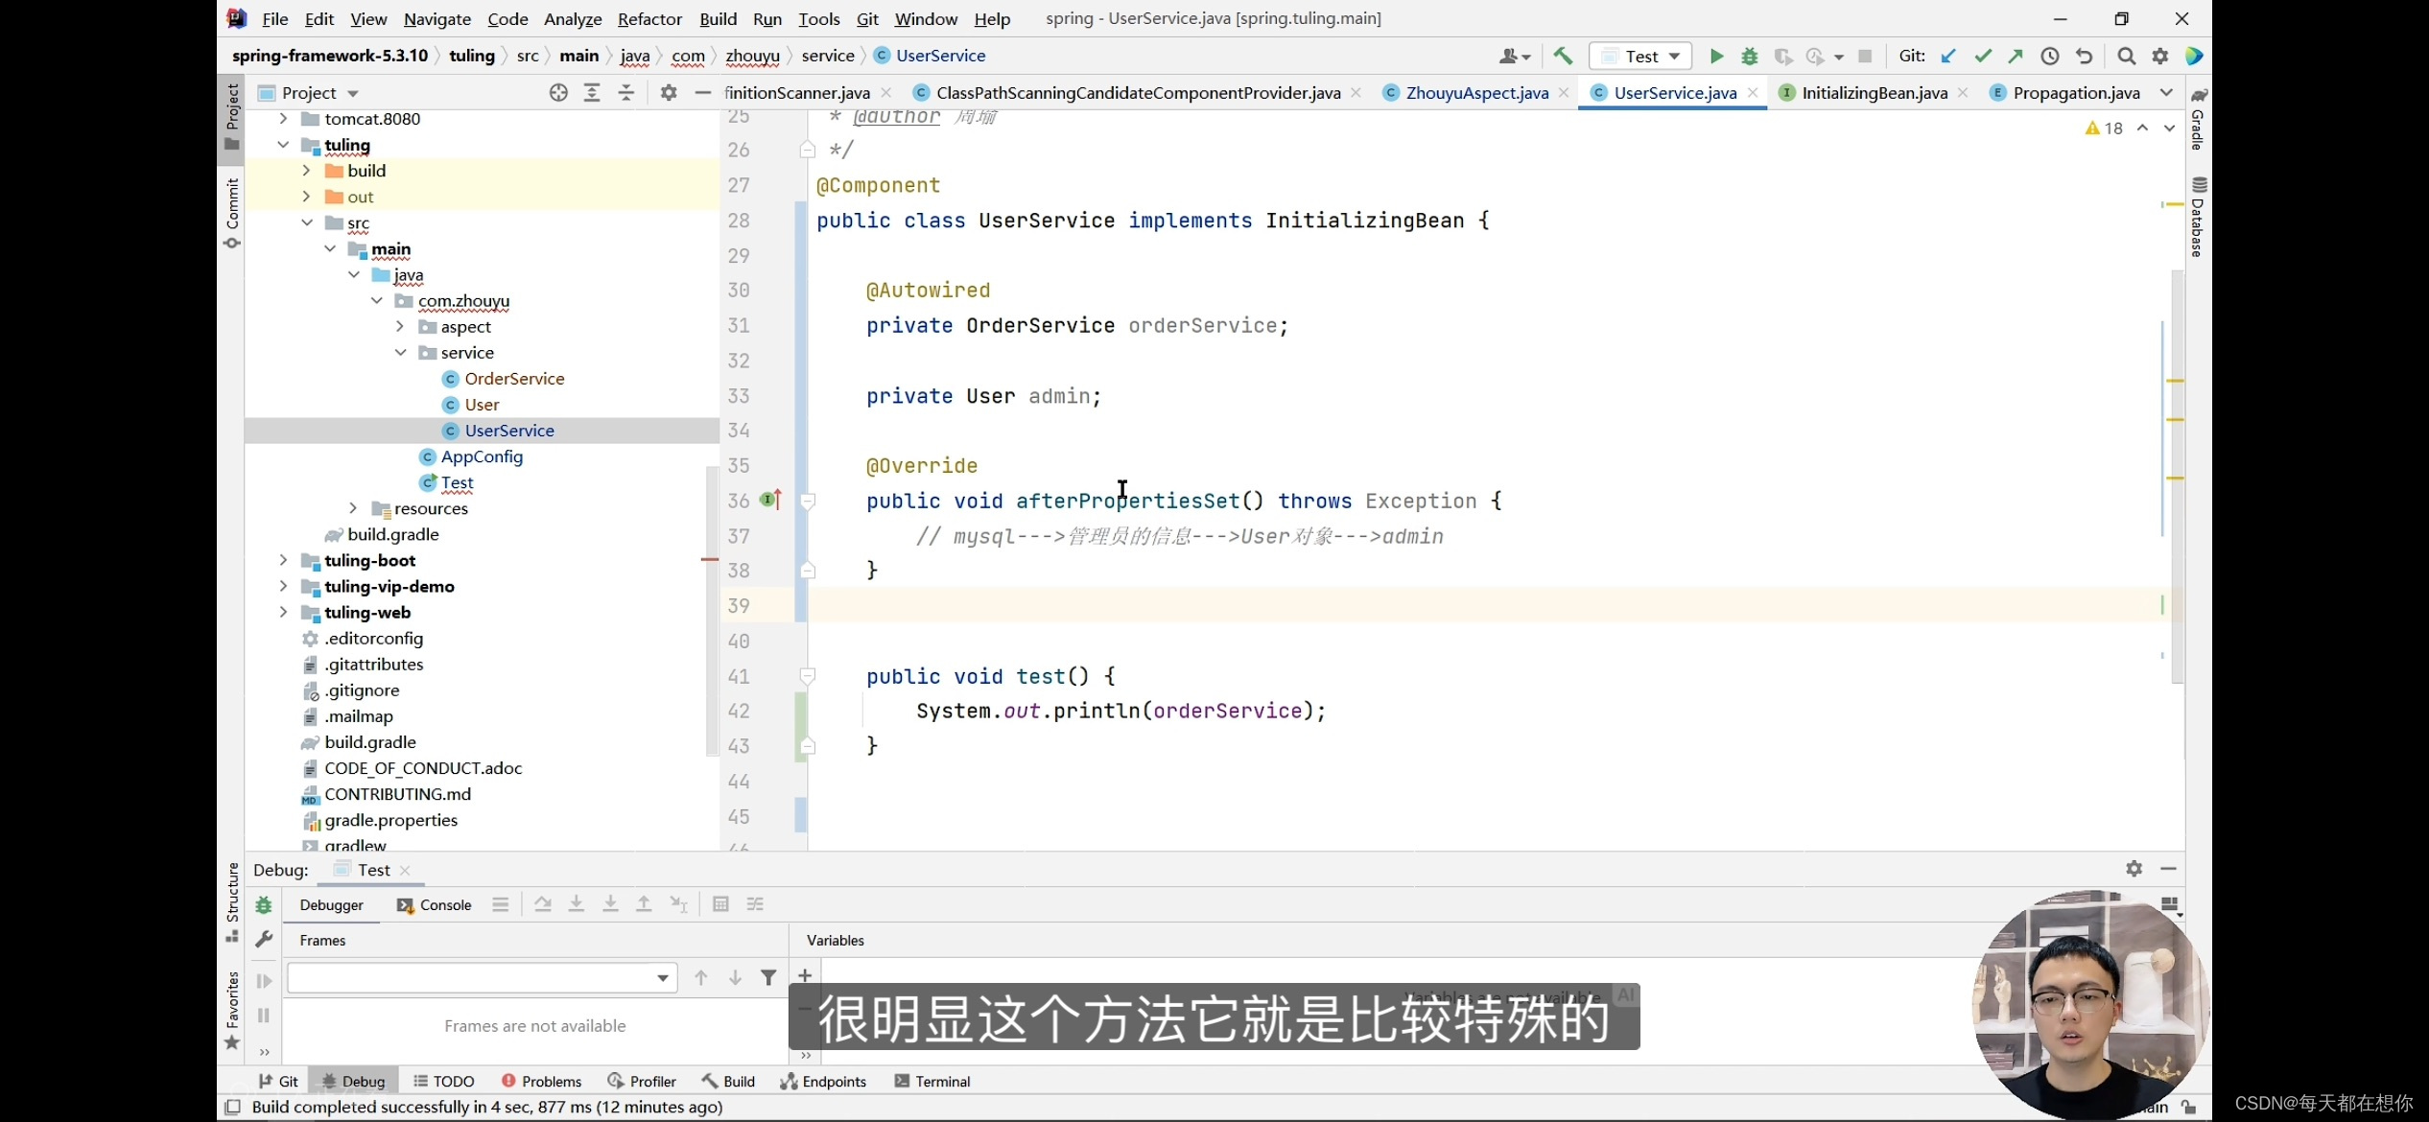Toggle tool window bars in status corner

[232, 1108]
